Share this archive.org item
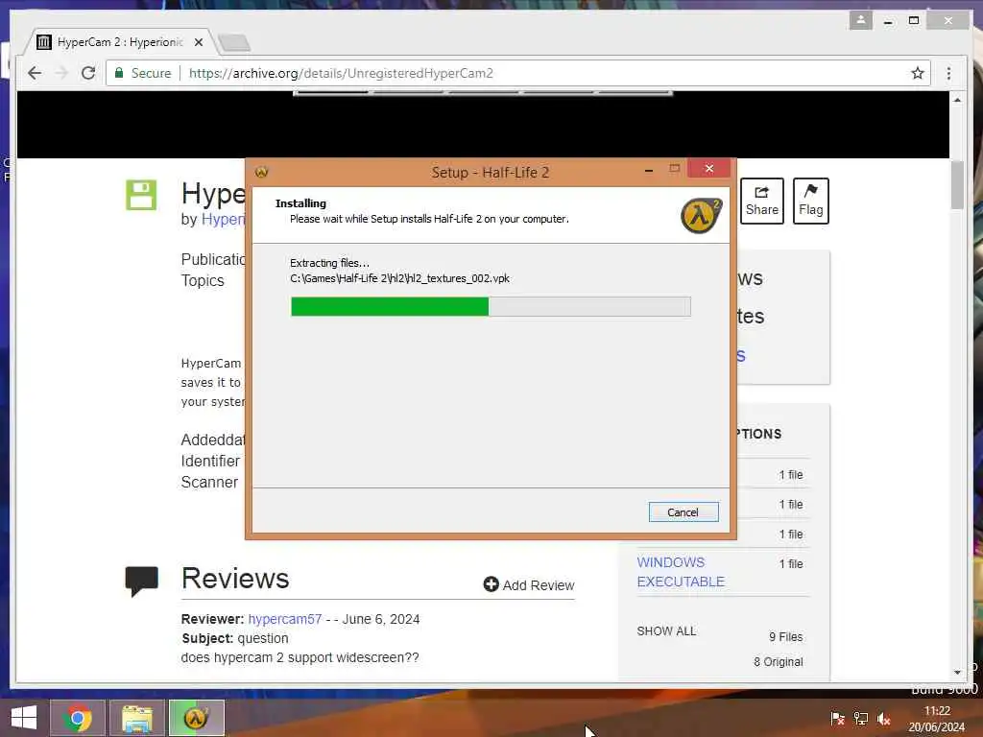Image resolution: width=983 pixels, height=737 pixels. pyautogui.click(x=761, y=201)
